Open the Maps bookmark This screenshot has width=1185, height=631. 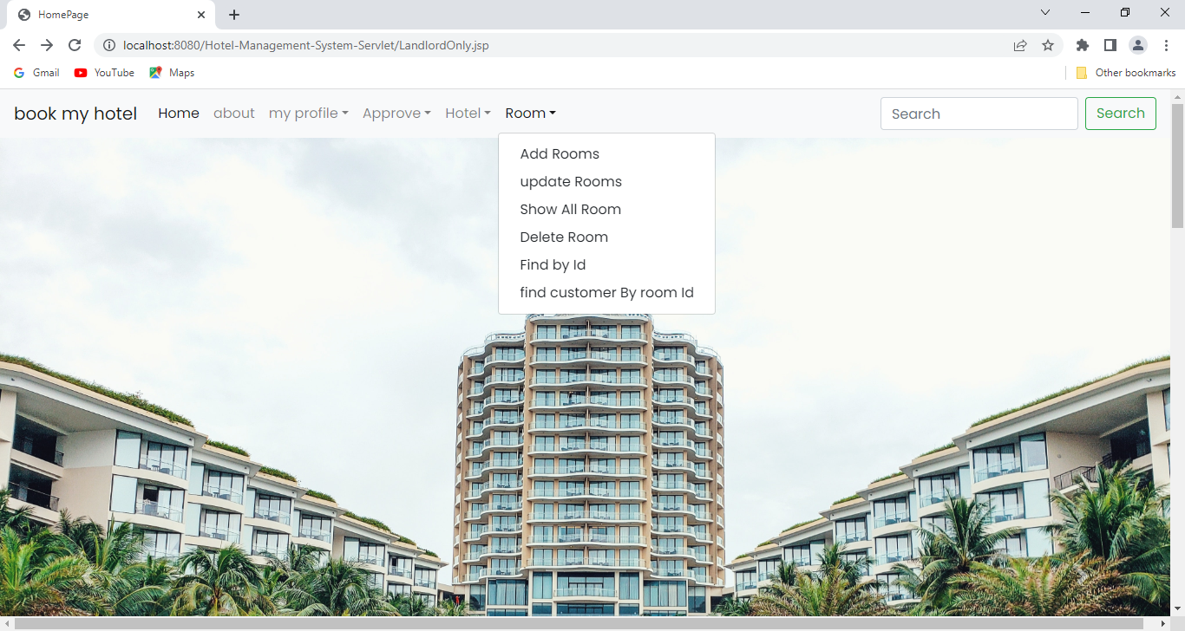[172, 73]
